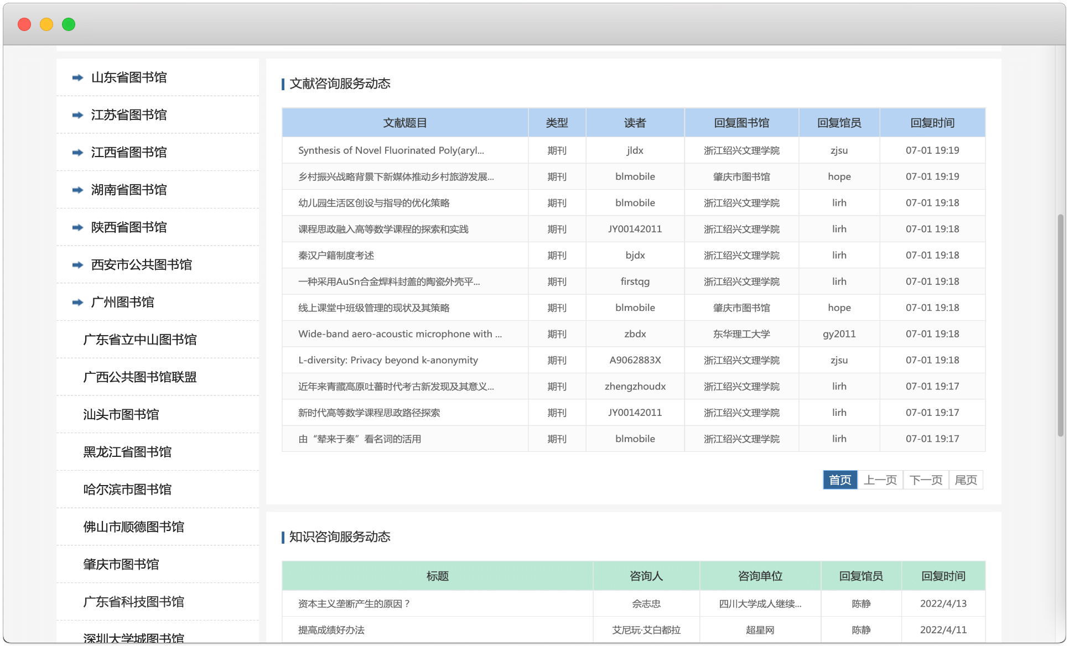
Task: Open 由"辇来于秦"看名词的活用 entry
Action: click(x=360, y=439)
